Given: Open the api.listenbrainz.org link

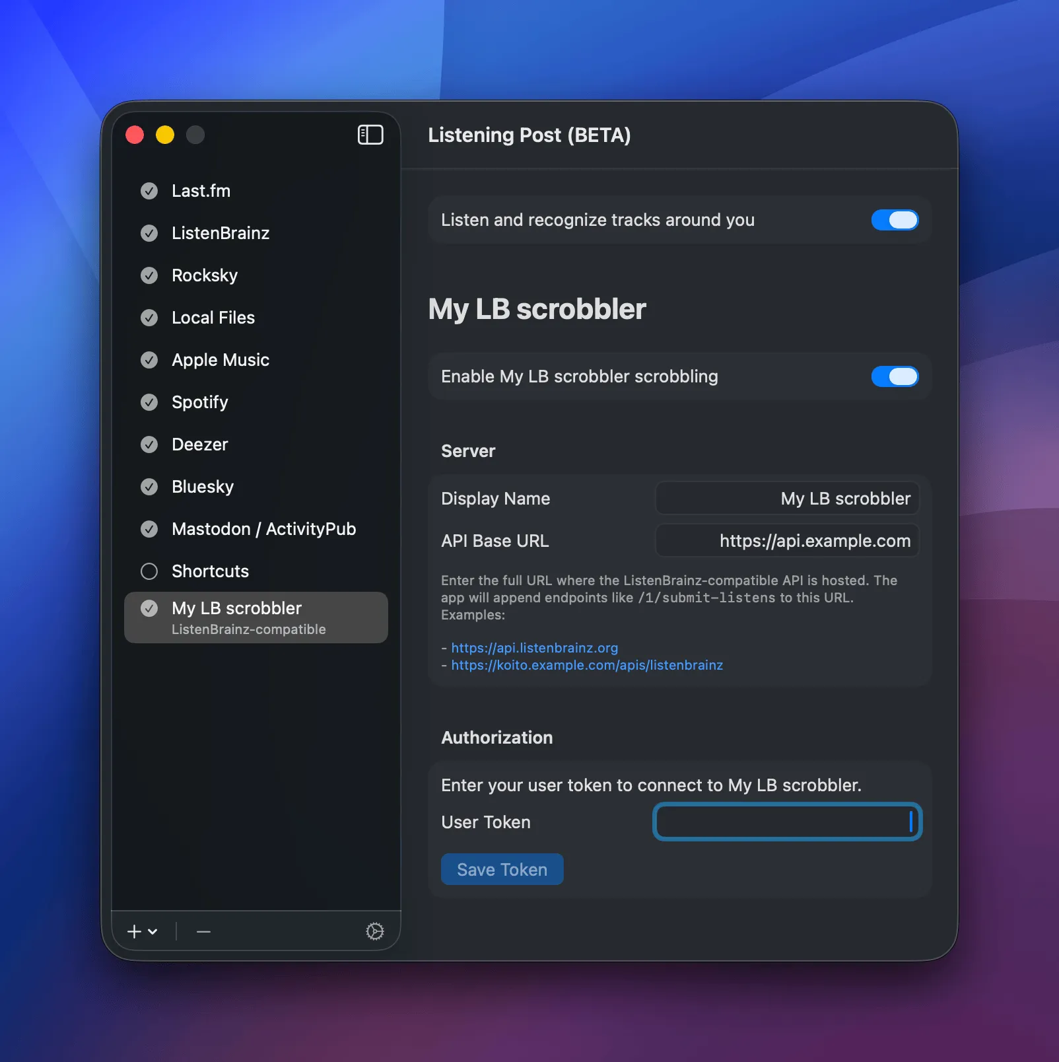Looking at the screenshot, I should 534,648.
